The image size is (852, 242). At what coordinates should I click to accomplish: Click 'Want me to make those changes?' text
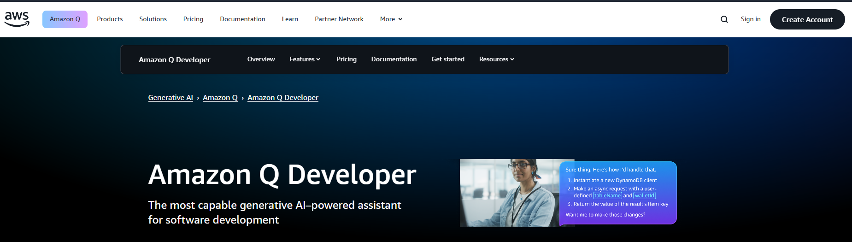[x=605, y=215]
